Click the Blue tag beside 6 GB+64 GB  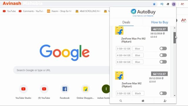138,62
